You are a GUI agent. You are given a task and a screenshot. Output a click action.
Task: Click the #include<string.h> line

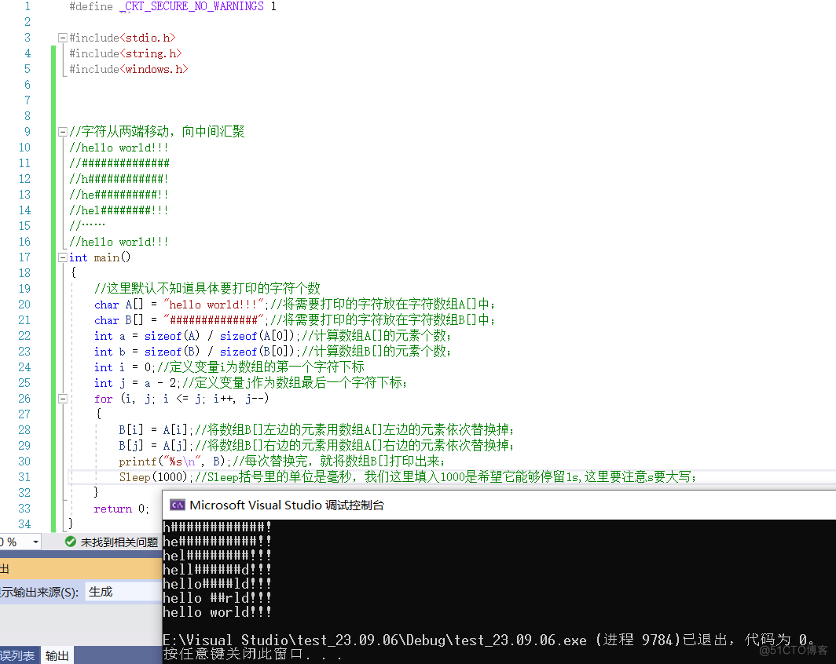(x=125, y=53)
